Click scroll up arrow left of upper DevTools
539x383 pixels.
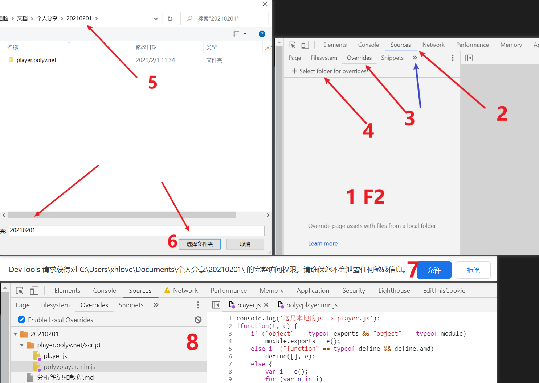(x=279, y=43)
